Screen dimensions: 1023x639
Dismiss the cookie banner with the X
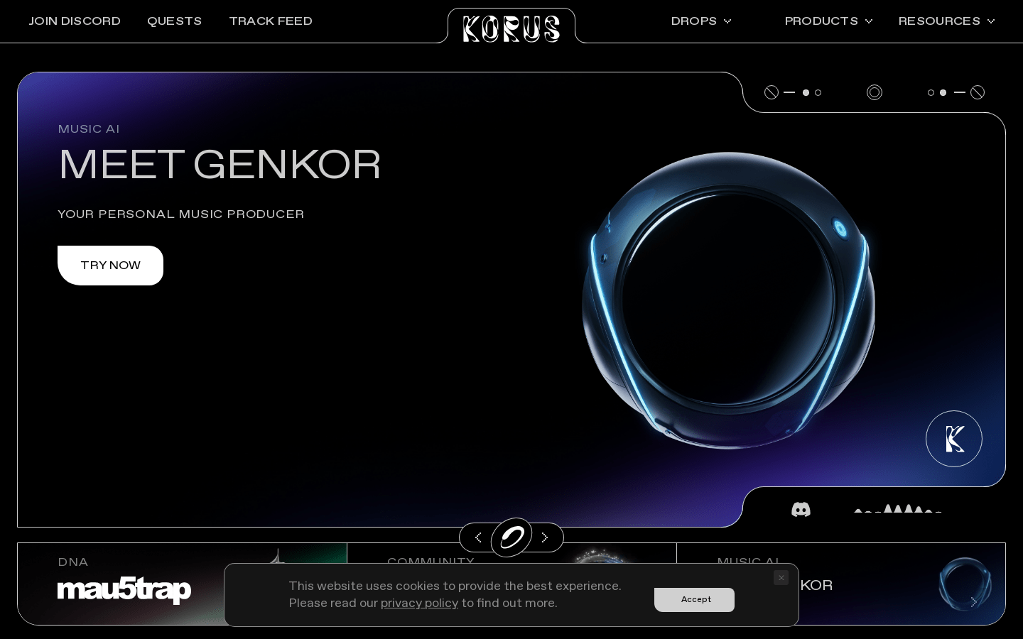click(781, 578)
